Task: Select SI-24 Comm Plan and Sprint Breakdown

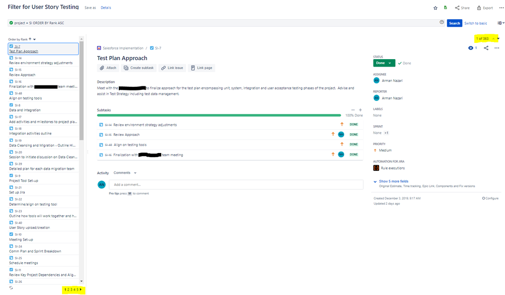Action: click(x=43, y=249)
